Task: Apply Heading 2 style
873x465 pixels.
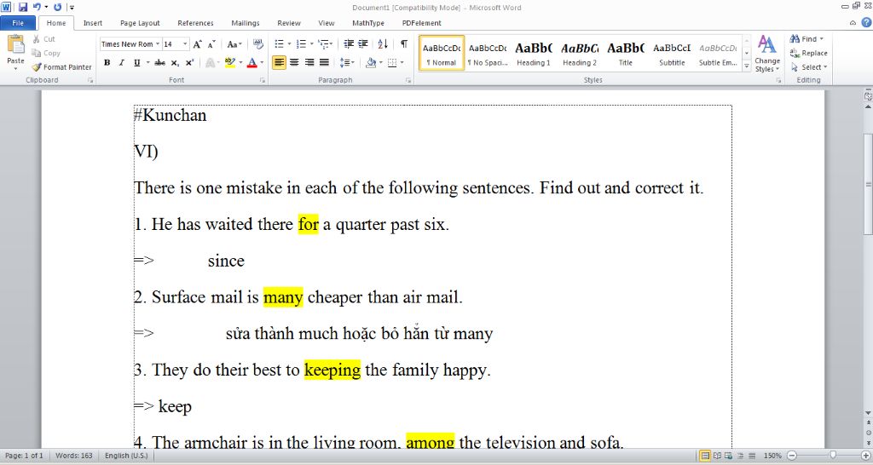Action: pos(580,54)
